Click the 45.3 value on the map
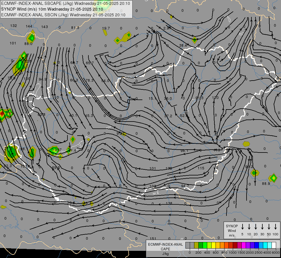This screenshot has height=258, width=281. [89, 116]
